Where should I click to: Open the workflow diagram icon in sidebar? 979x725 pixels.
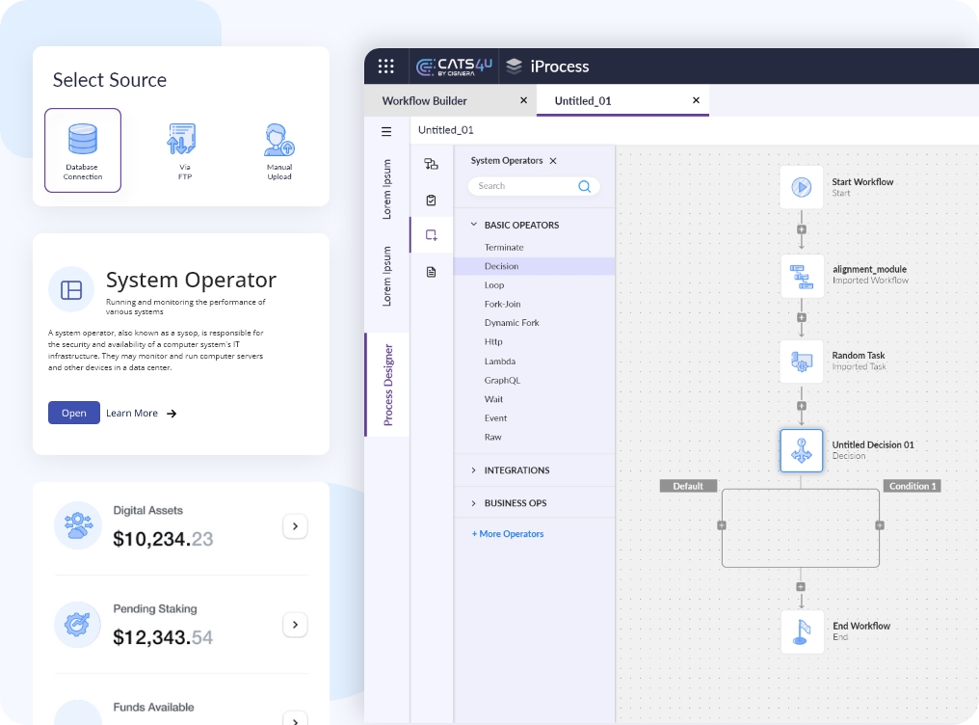pyautogui.click(x=431, y=164)
